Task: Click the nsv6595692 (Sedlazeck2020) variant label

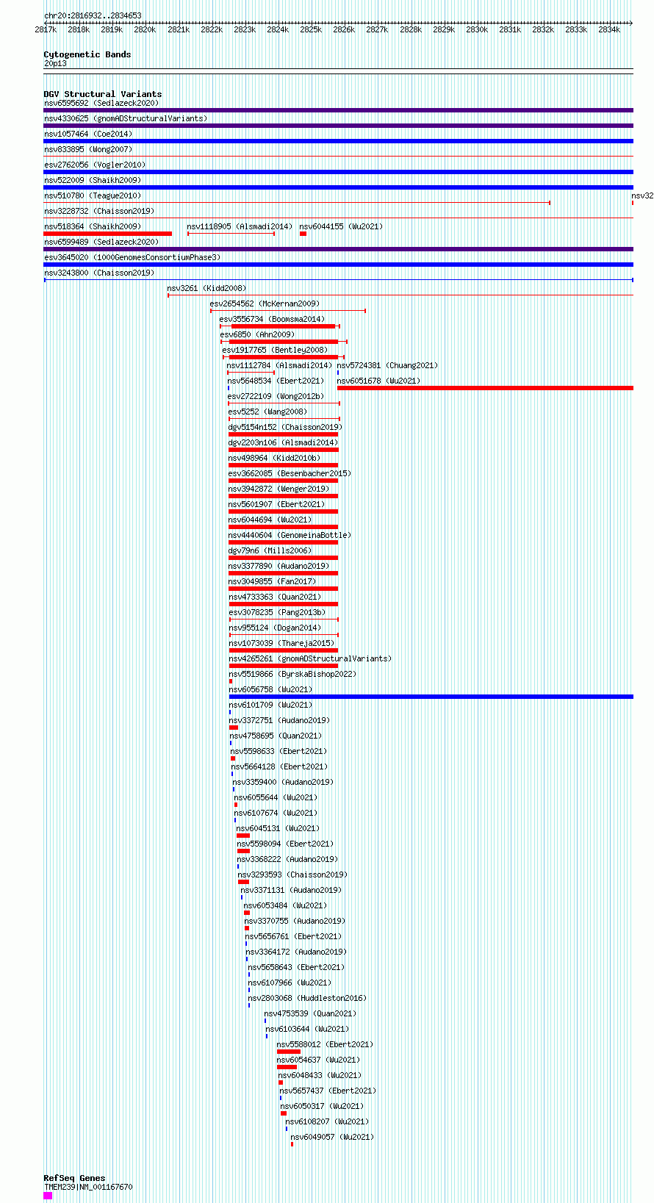Action: (101, 103)
